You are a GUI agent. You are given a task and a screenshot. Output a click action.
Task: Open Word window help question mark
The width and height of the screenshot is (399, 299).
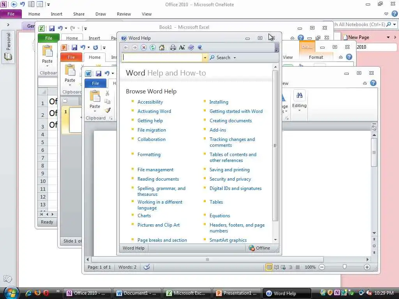(x=373, y=83)
